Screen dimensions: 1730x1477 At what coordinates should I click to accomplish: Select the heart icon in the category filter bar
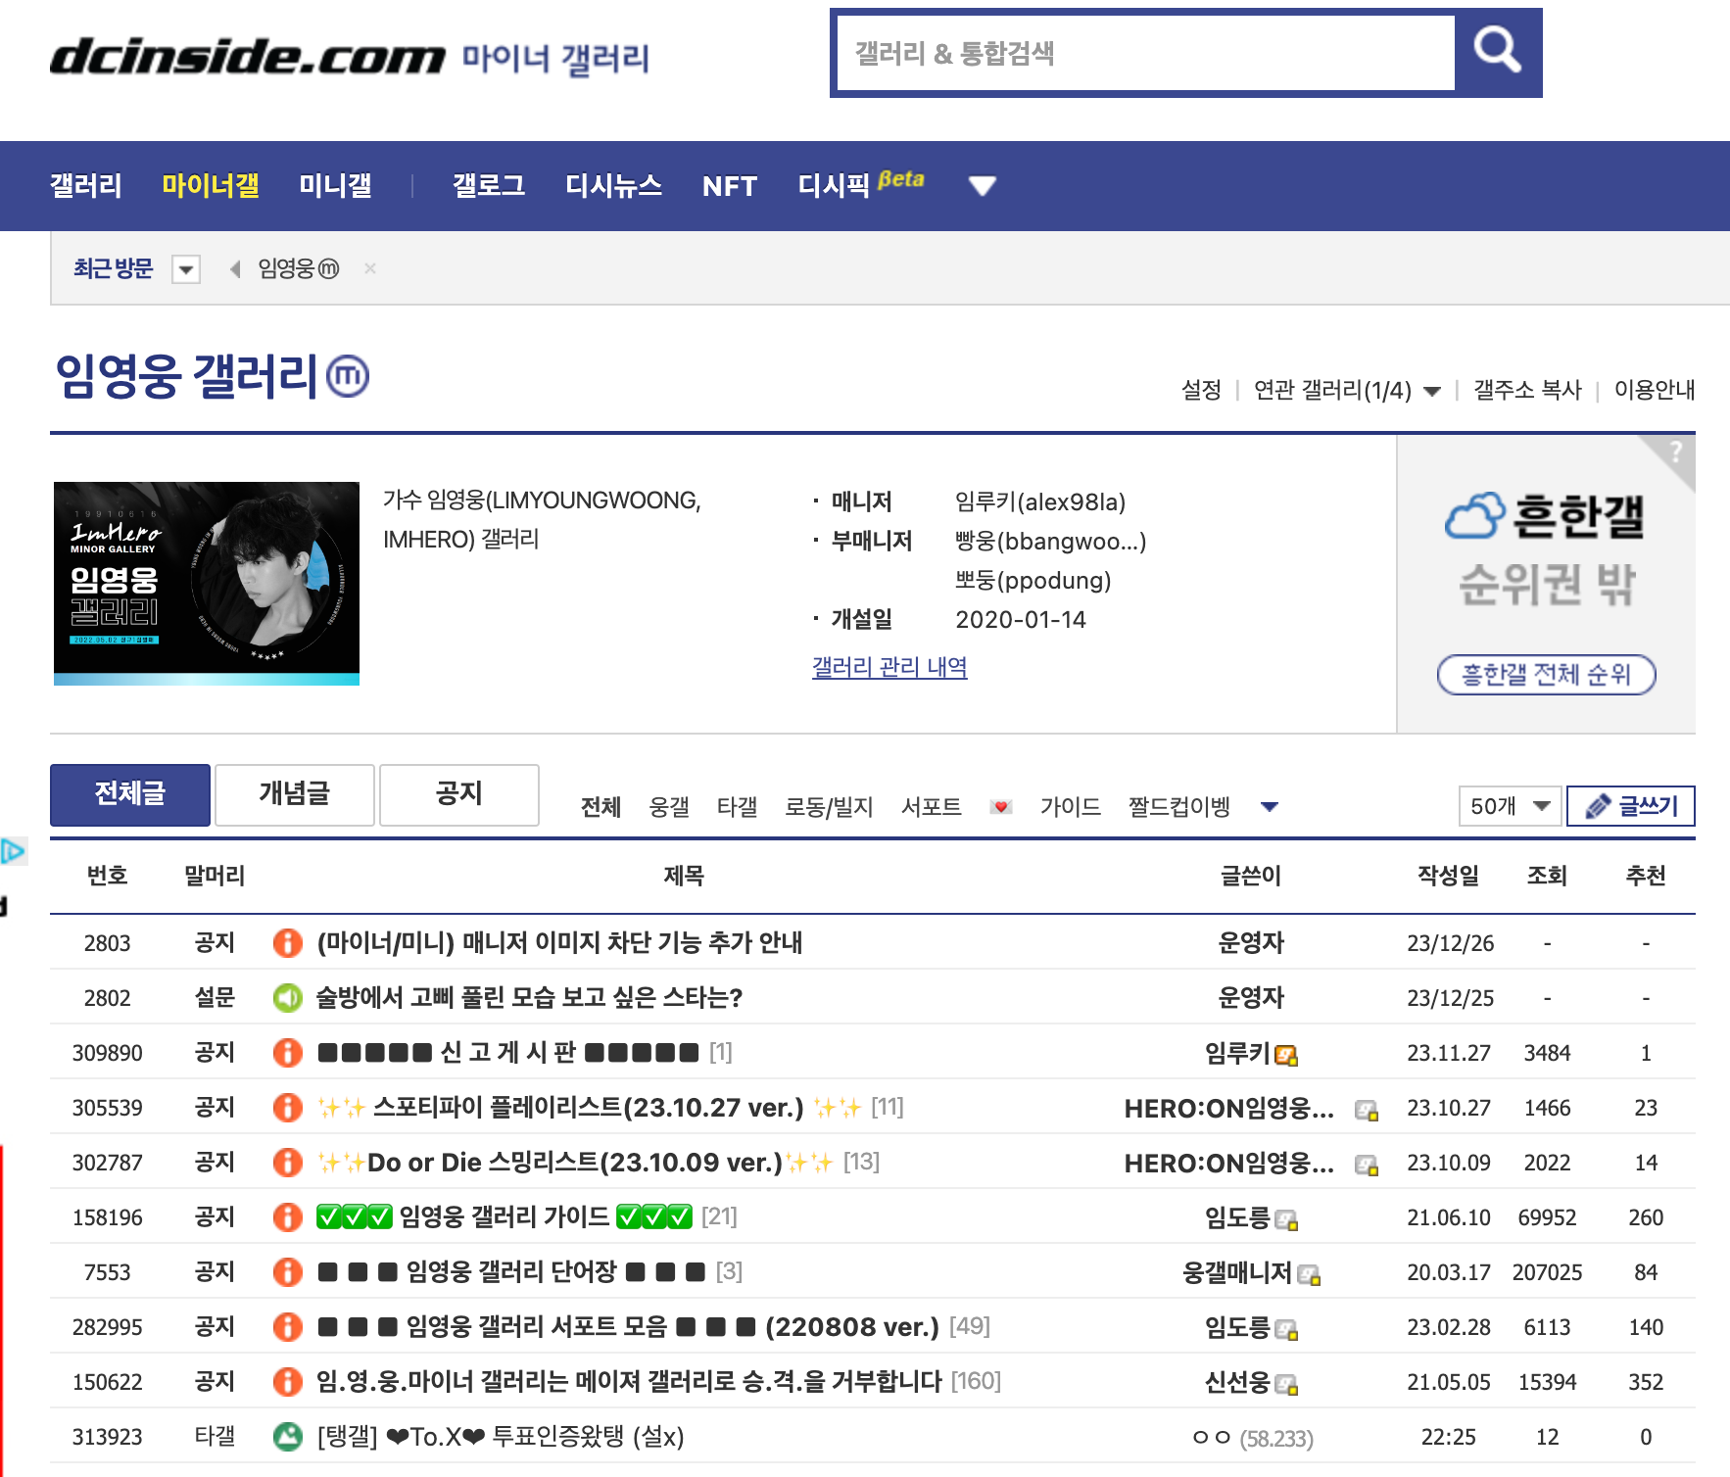[1001, 806]
